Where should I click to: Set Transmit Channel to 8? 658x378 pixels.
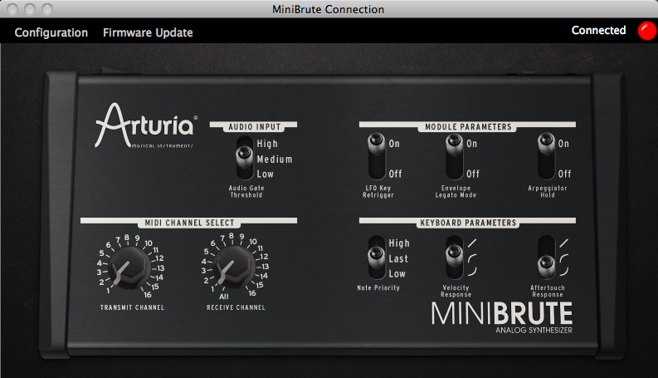(127, 238)
